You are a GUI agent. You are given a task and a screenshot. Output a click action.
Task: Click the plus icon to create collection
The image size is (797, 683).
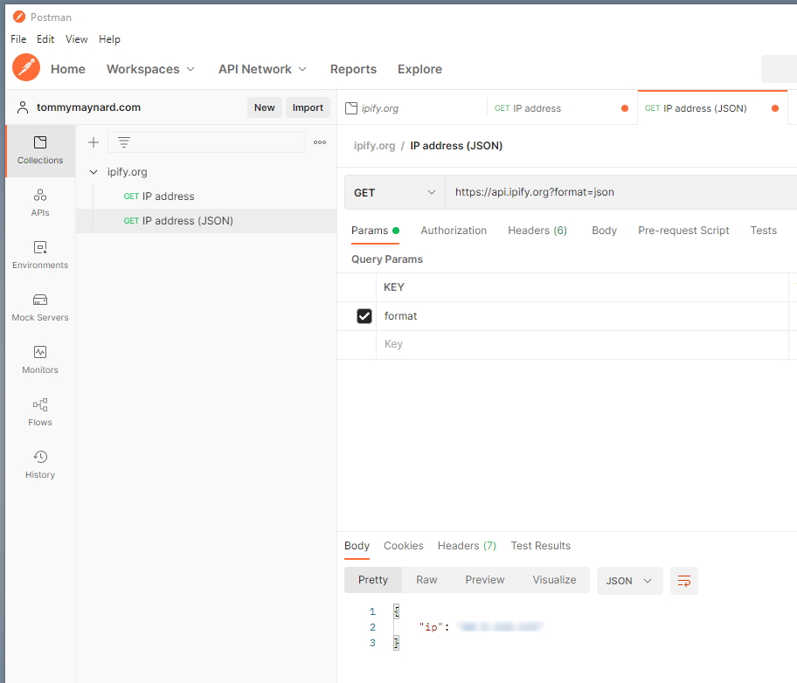(x=94, y=142)
